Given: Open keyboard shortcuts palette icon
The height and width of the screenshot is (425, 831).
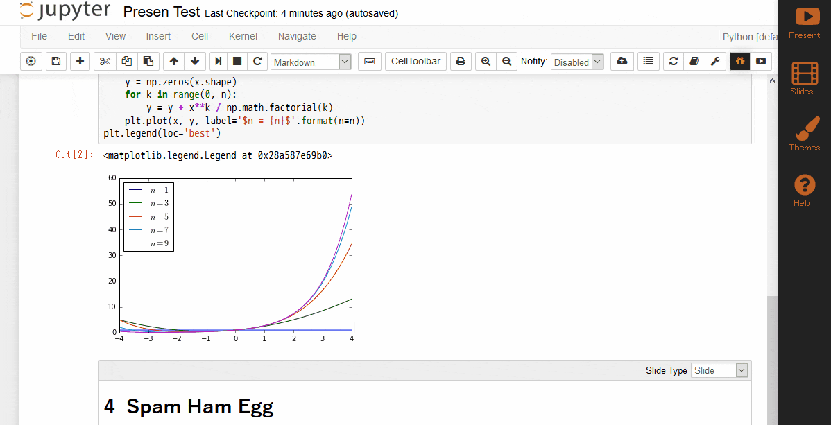Looking at the screenshot, I should coord(369,61).
